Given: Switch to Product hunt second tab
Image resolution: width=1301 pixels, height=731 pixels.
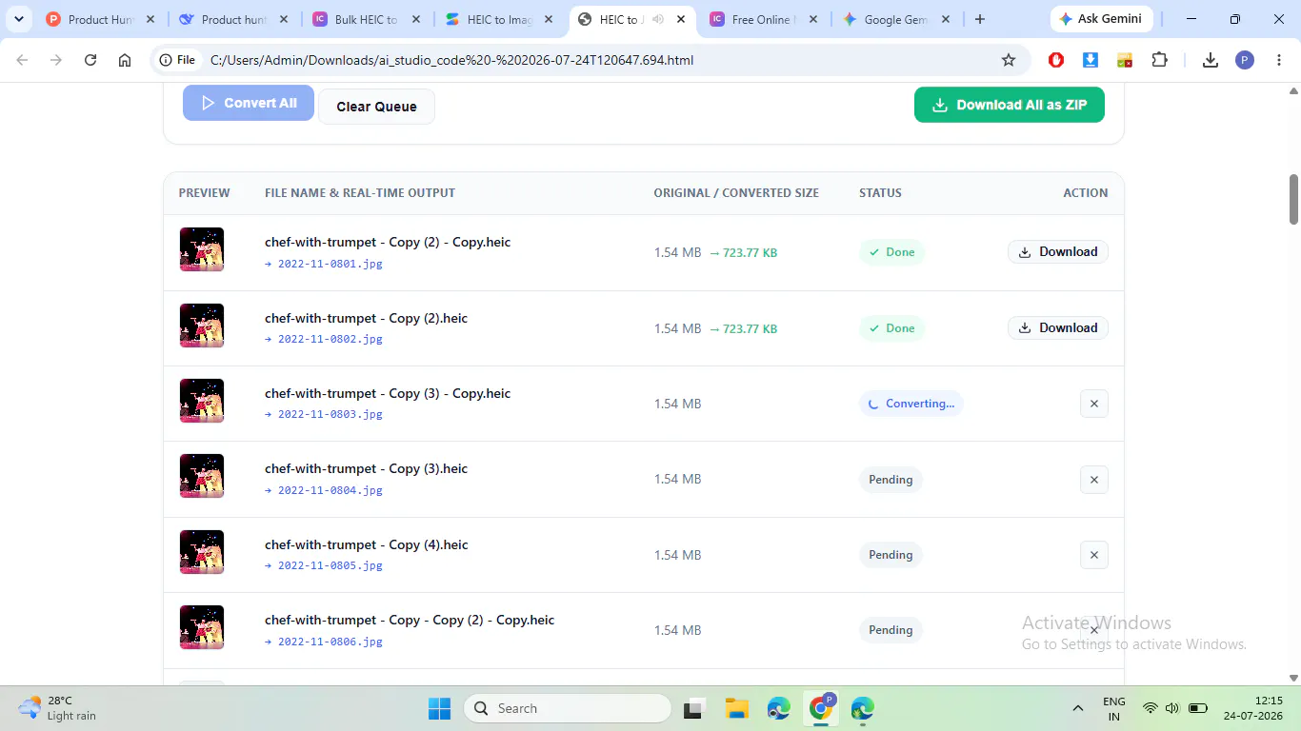Looking at the screenshot, I should (x=233, y=19).
